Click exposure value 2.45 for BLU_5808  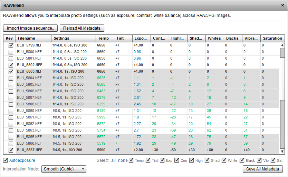(137, 104)
